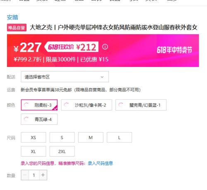Select color 刚柔粉-3

pyautogui.click(x=39, y=105)
